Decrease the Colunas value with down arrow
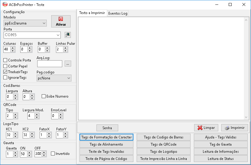 [13, 51]
